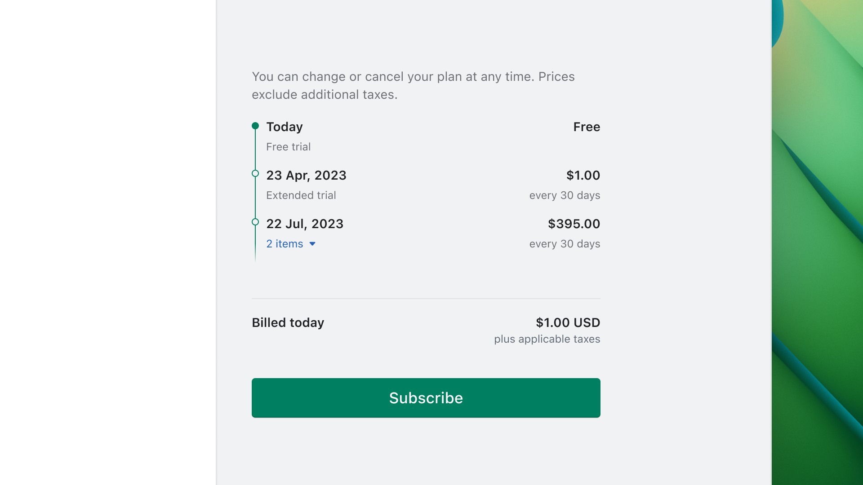Select the 22 Jul, 2023 timeline marker circle
Viewport: 863px width, 485px height.
(255, 222)
